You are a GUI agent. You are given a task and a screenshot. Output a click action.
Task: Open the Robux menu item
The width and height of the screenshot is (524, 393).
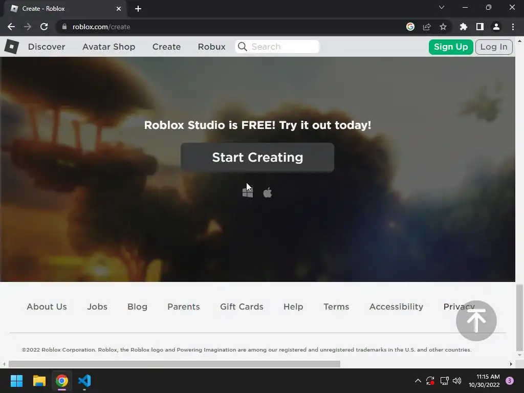(x=211, y=47)
